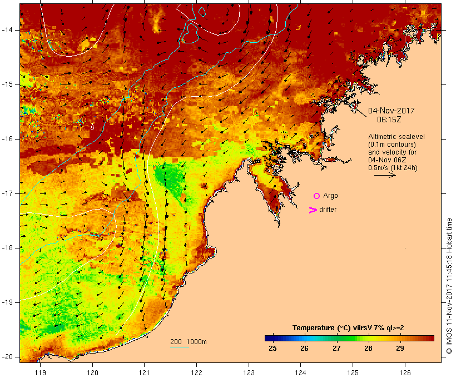Click the '1000m' depth contour label
The height and width of the screenshot is (378, 456).
click(x=196, y=342)
